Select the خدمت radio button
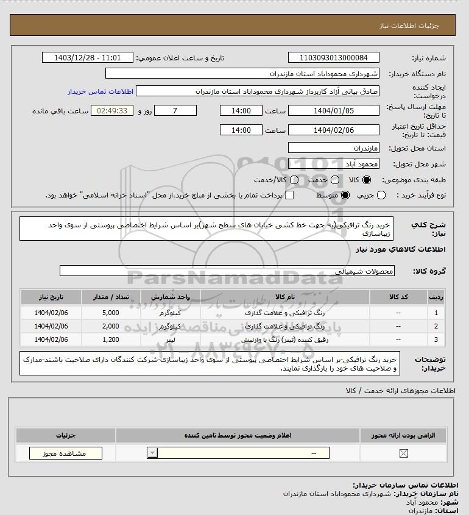The height and width of the screenshot is (515, 469). coord(335,180)
